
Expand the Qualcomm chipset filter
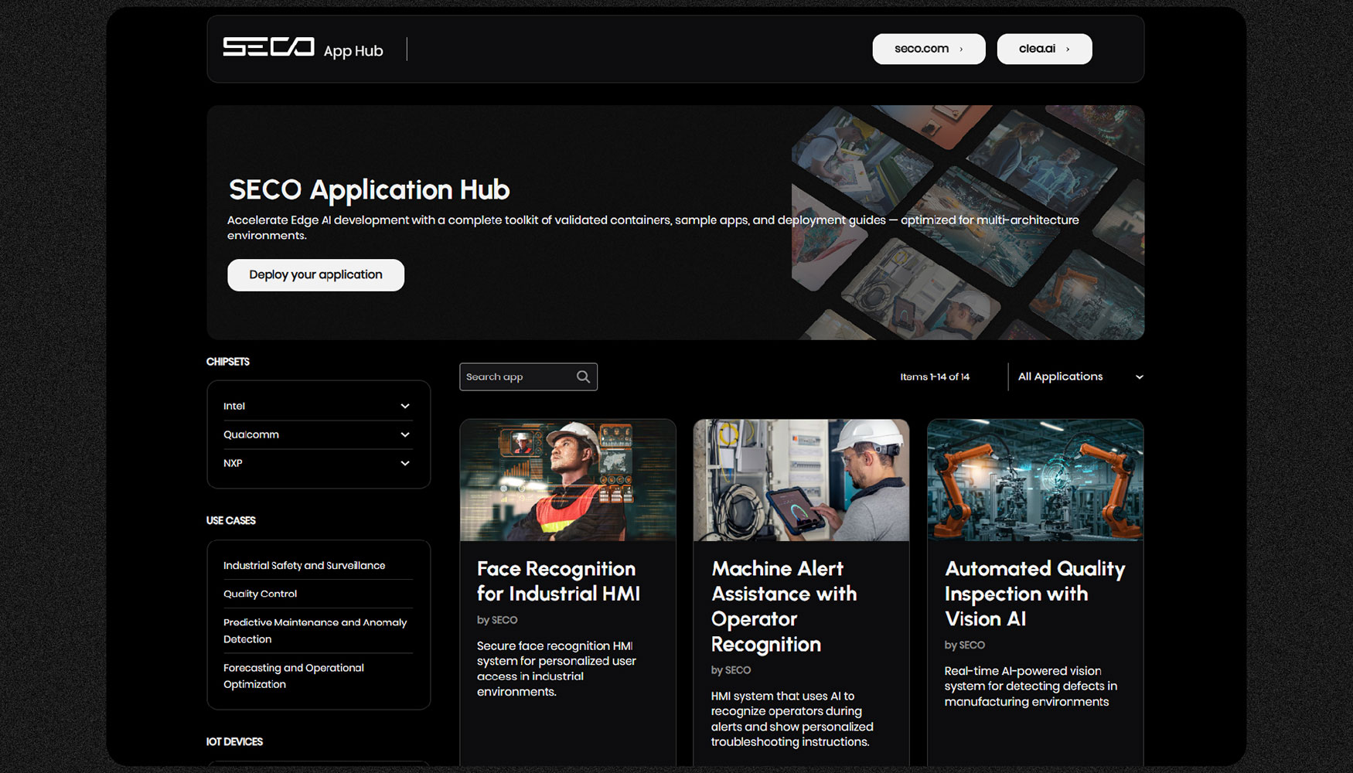tap(317, 434)
